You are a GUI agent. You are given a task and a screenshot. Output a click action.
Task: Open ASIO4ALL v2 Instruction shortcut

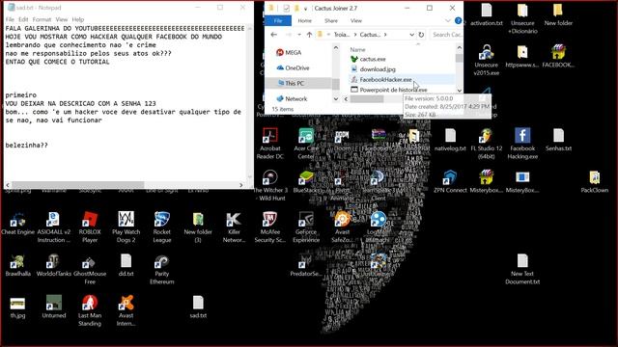[x=54, y=227]
